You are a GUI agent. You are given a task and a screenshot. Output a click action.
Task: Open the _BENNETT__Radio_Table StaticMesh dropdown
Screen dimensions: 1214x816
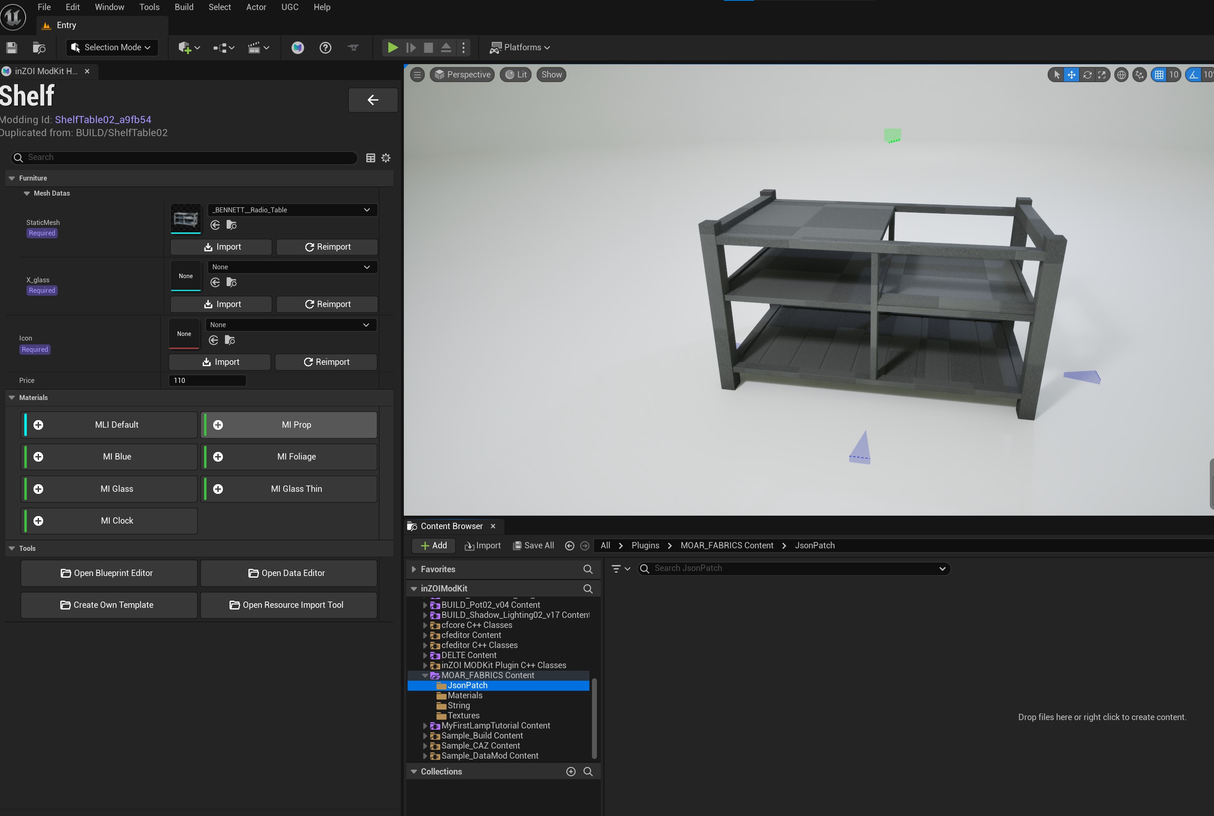coord(292,210)
